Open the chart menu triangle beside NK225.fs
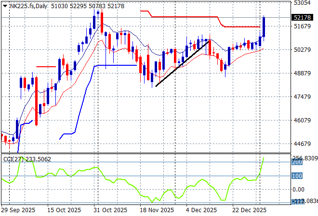Image resolution: width=318 pixels, height=216 pixels. [x=5, y=6]
